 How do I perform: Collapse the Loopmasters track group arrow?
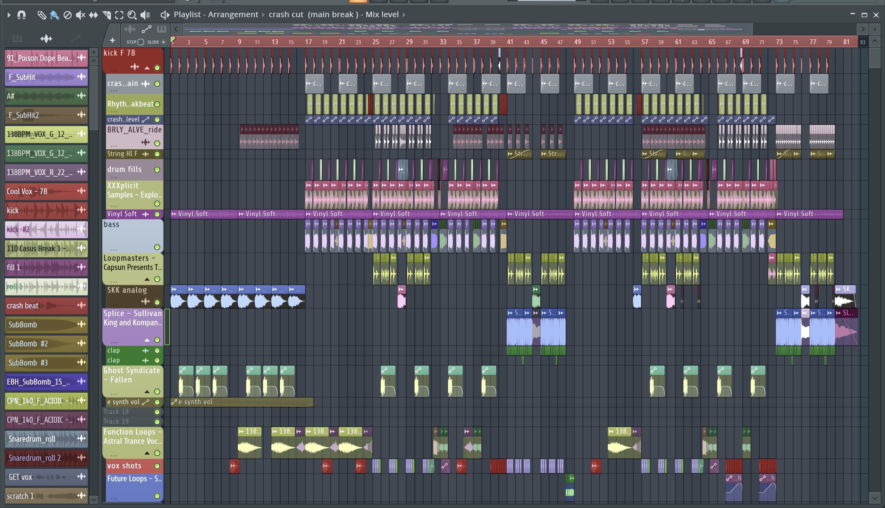(x=147, y=279)
